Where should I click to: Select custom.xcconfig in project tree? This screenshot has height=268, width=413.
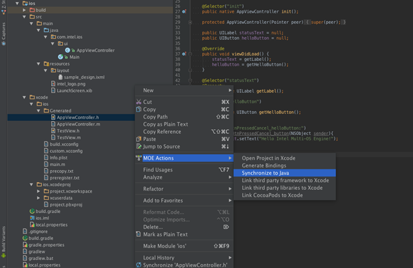click(x=66, y=151)
